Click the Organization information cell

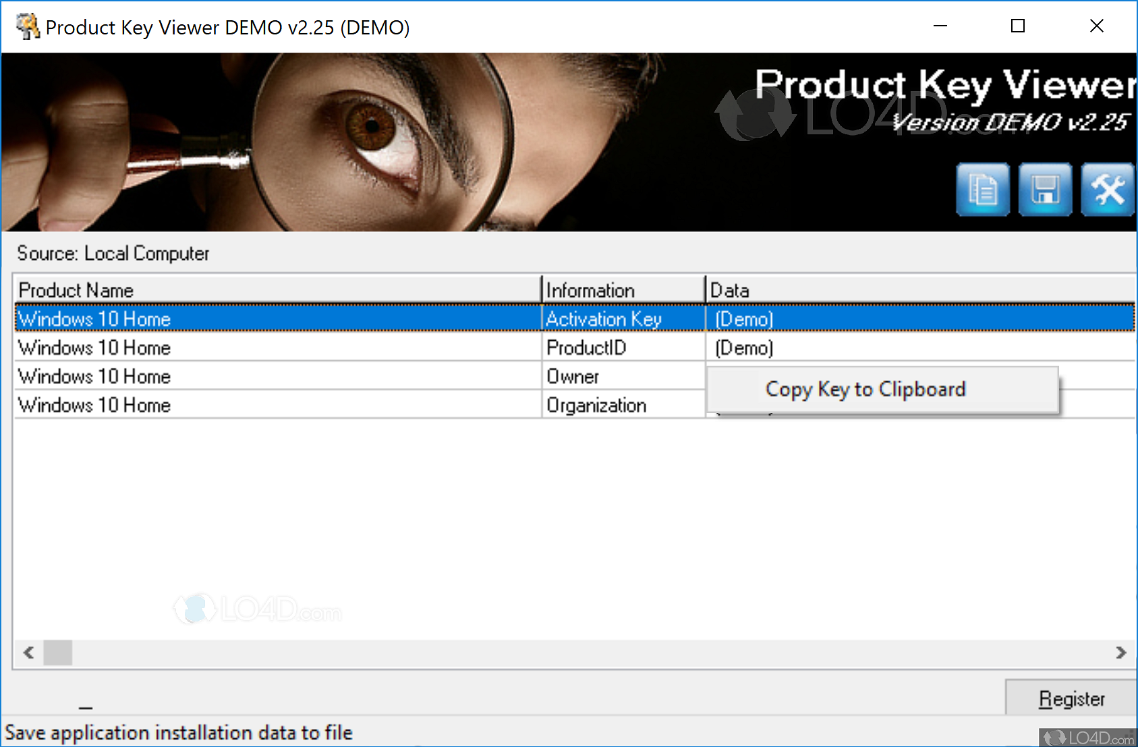(624, 405)
